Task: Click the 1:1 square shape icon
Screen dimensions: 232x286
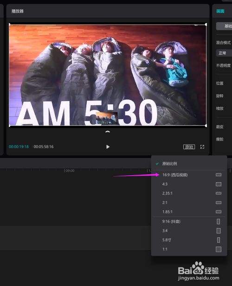Action: pyautogui.click(x=219, y=249)
